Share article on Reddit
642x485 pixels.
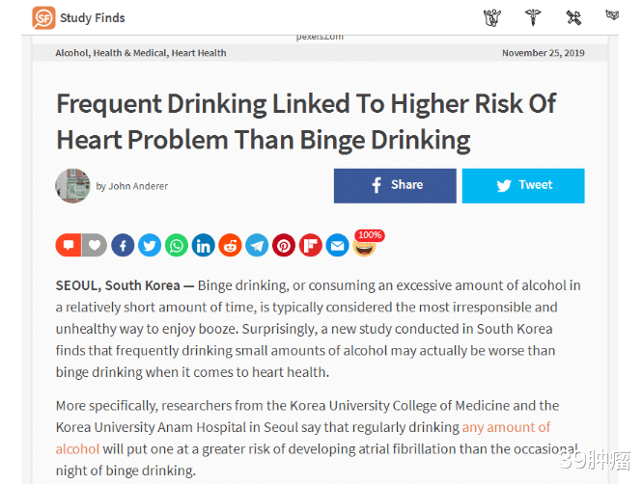[230, 246]
